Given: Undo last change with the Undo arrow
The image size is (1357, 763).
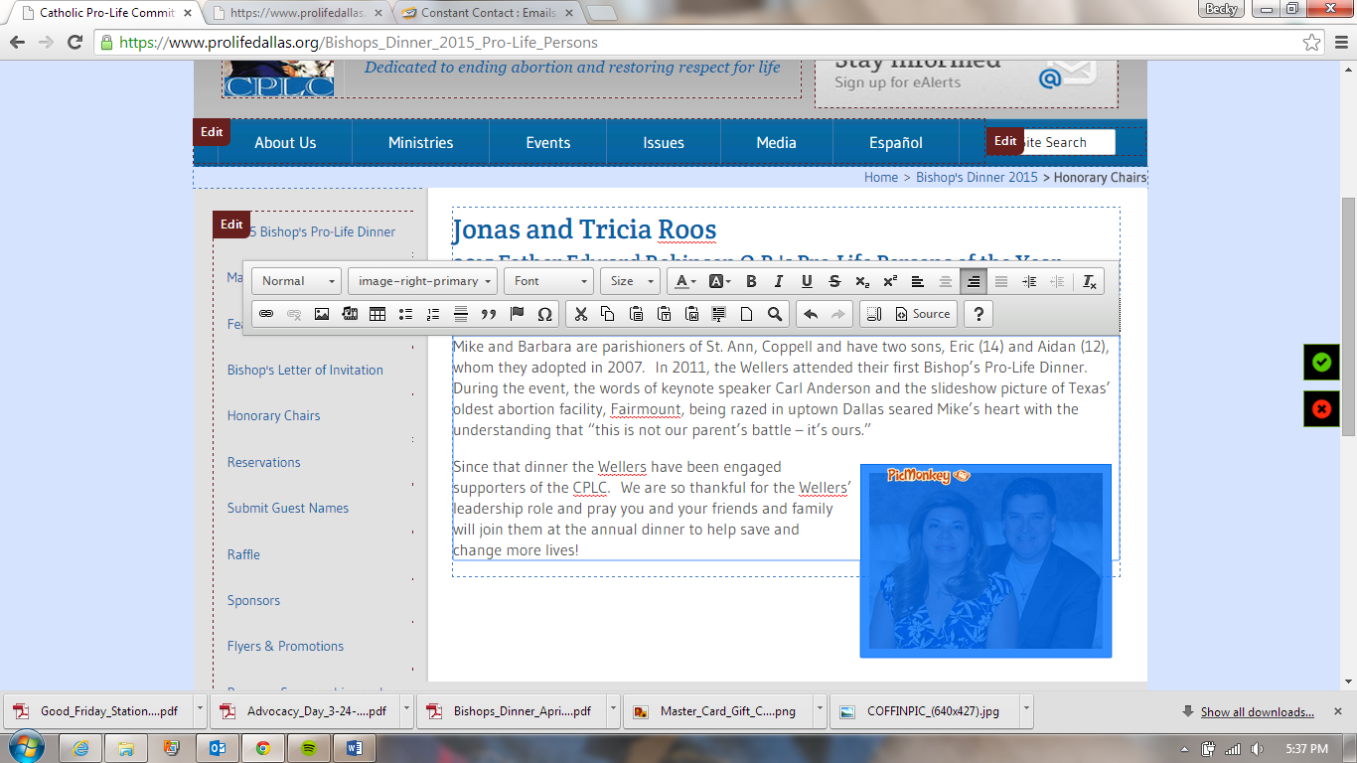Looking at the screenshot, I should (x=811, y=314).
